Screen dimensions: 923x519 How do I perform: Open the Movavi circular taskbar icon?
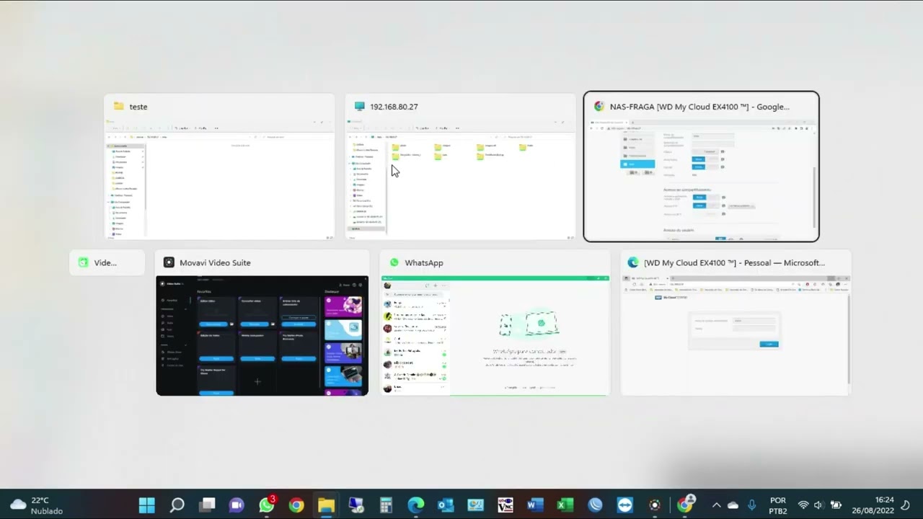coord(655,505)
